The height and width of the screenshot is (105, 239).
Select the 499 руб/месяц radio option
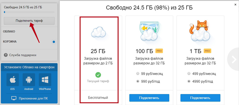[x=189, y=74]
